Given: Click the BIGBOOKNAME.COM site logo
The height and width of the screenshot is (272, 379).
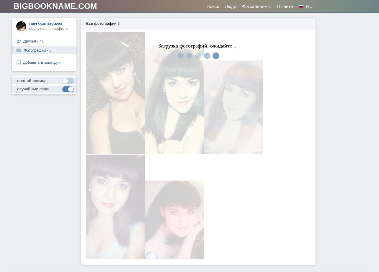Looking at the screenshot, I should tap(55, 6).
